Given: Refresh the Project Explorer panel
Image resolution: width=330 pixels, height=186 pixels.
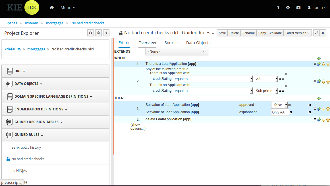Looking at the screenshot, I should [x=91, y=33].
